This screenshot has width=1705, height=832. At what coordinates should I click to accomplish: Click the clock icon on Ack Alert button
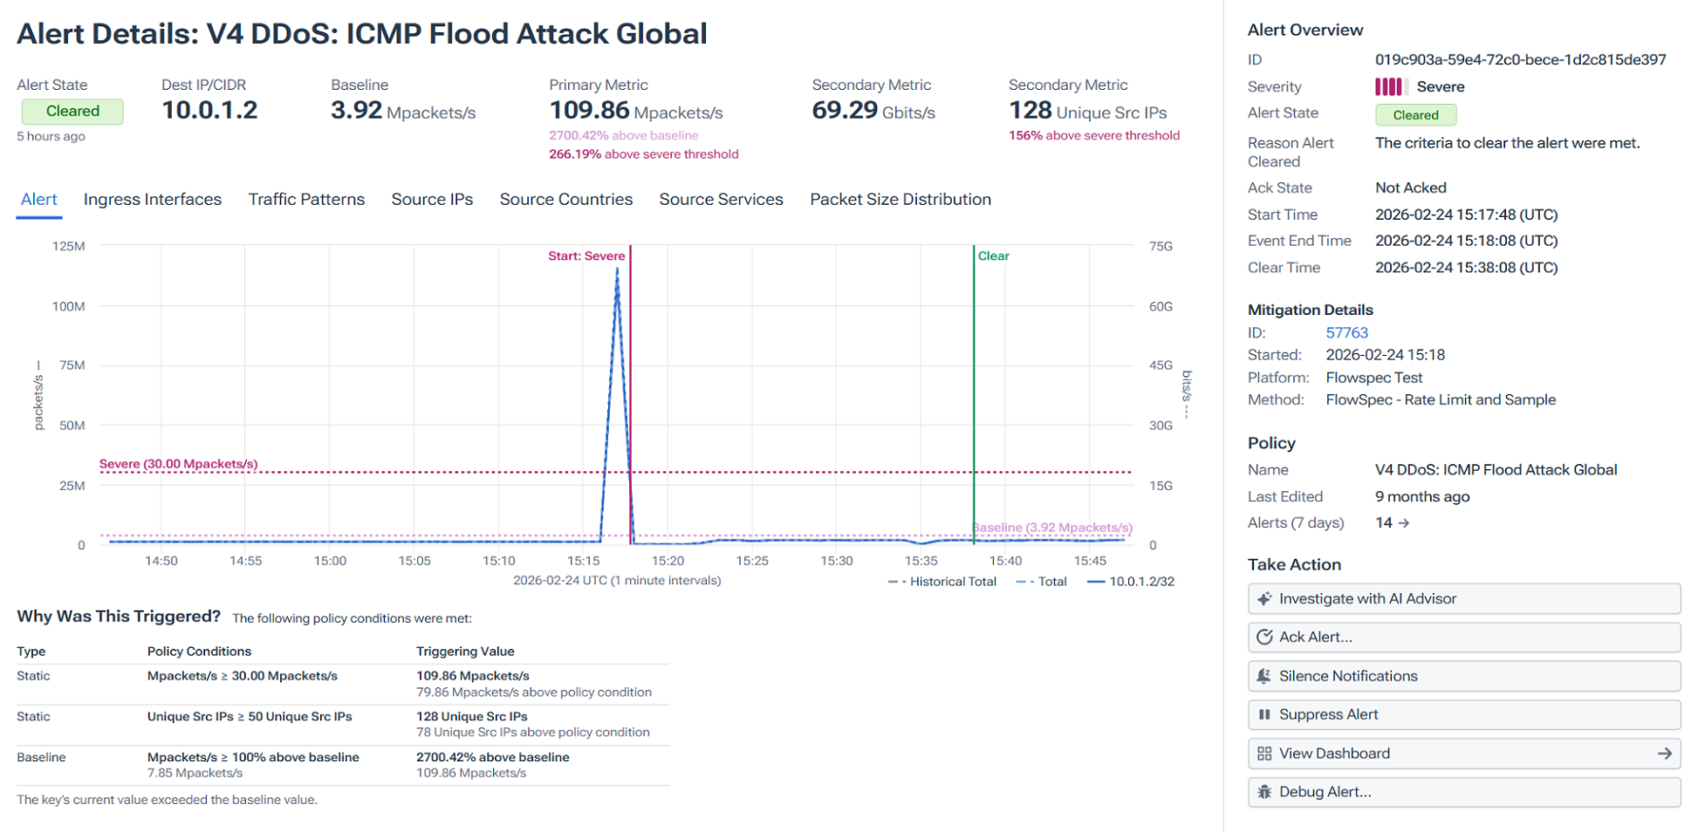coord(1266,637)
